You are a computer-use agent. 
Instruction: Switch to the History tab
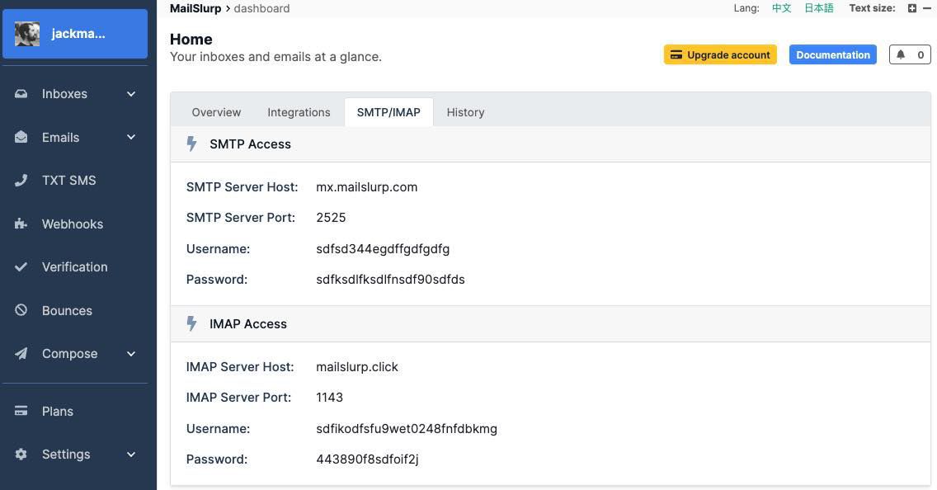coord(465,112)
